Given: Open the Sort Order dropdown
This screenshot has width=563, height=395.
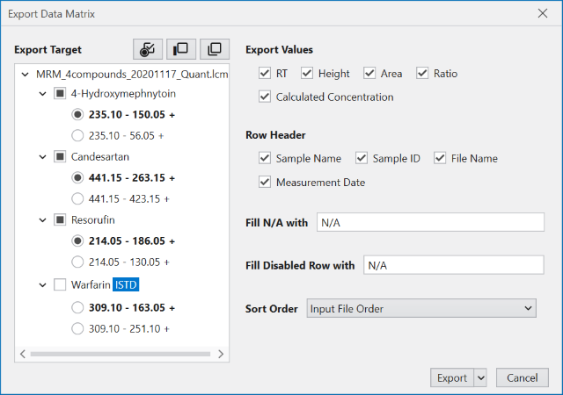Looking at the screenshot, I should (x=421, y=308).
